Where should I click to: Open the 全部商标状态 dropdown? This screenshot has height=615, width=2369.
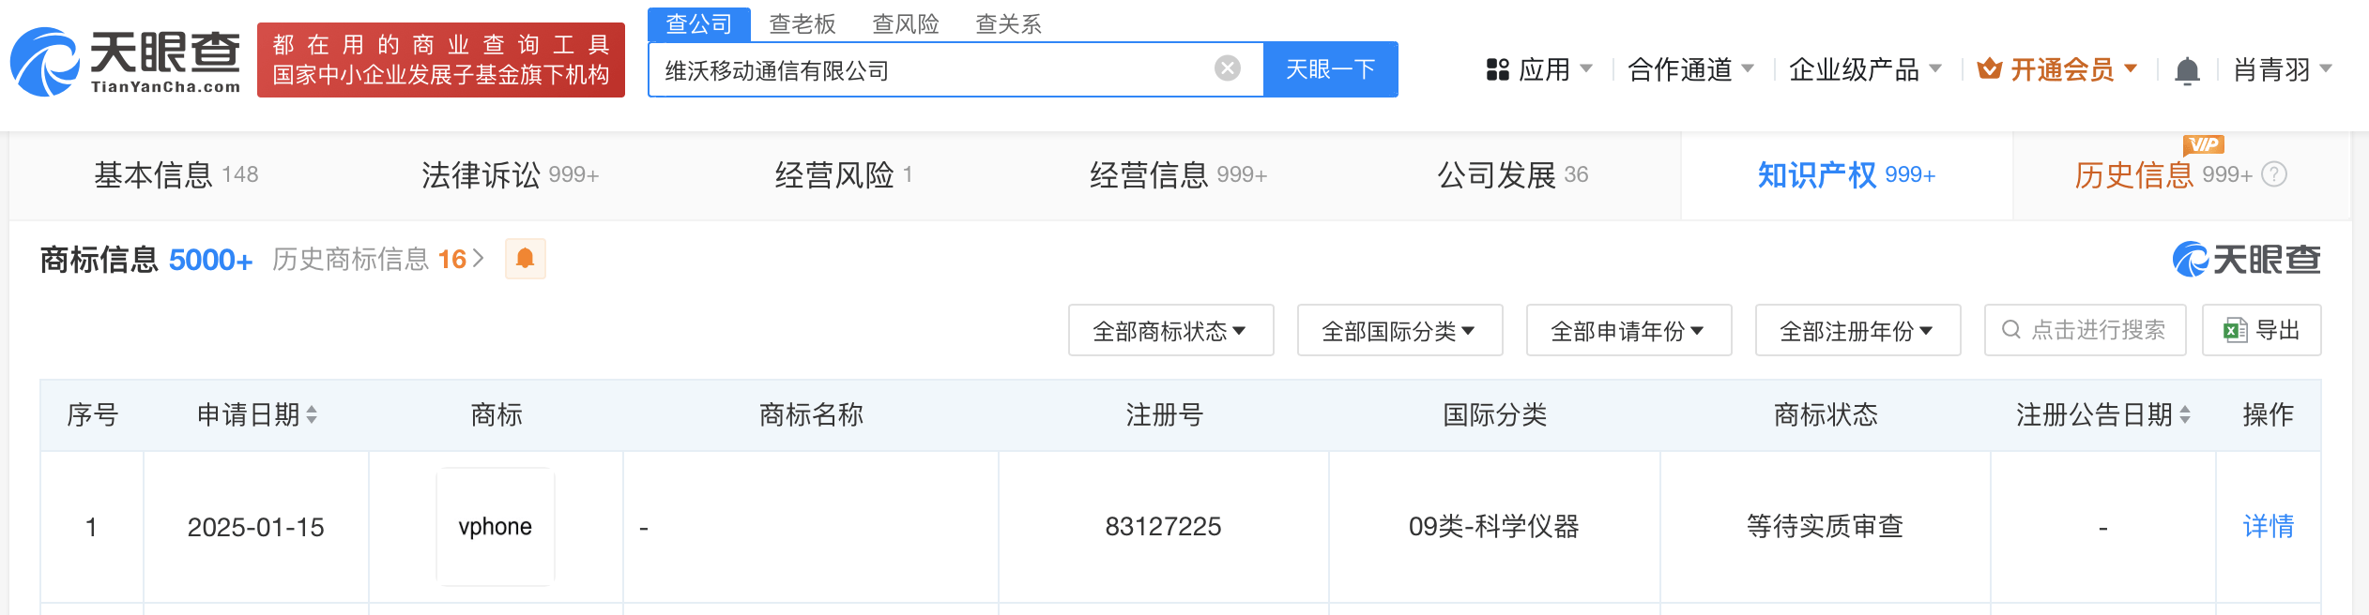point(1170,330)
